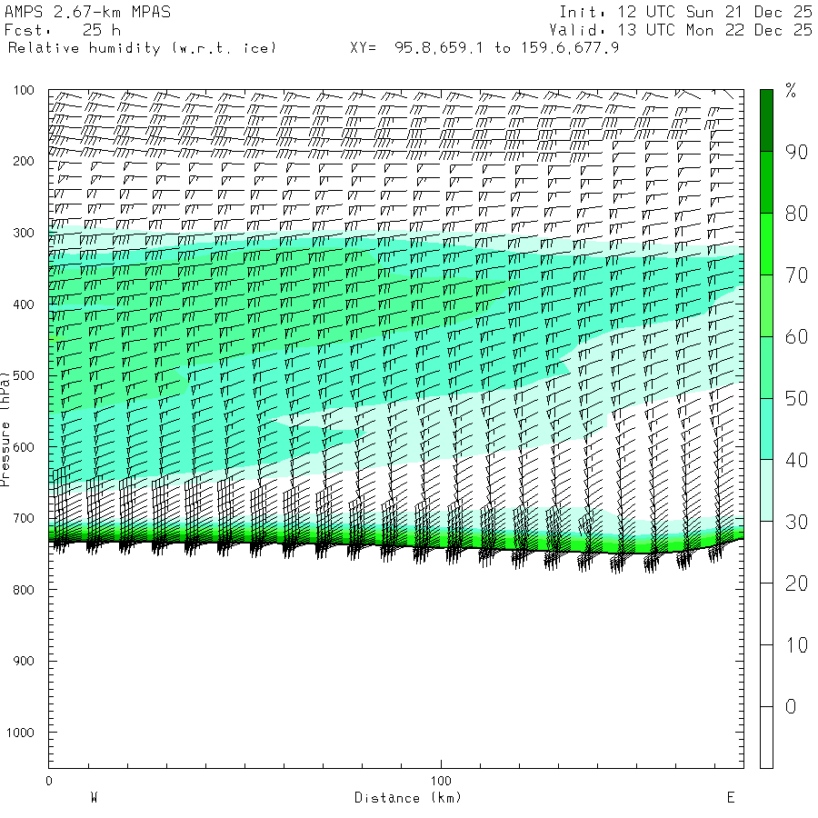Click the 40 colorbar label
The height and width of the screenshot is (818, 818).
coord(796,460)
